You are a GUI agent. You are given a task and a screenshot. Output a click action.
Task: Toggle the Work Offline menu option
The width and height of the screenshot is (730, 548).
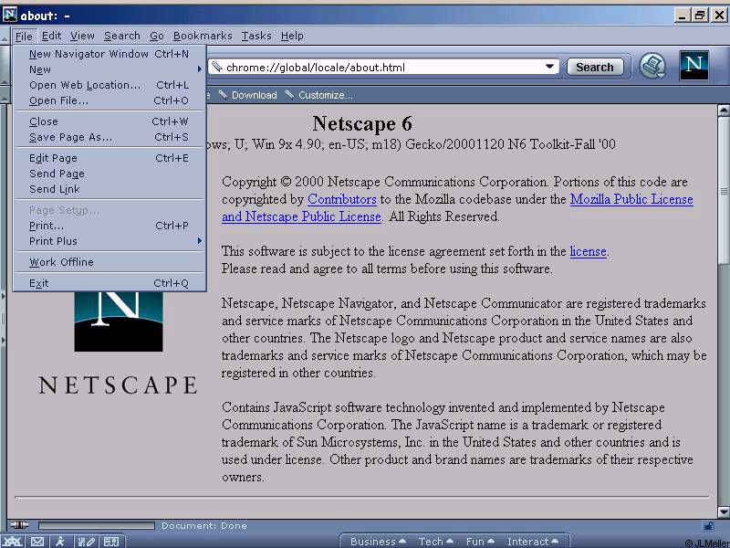pyautogui.click(x=109, y=262)
